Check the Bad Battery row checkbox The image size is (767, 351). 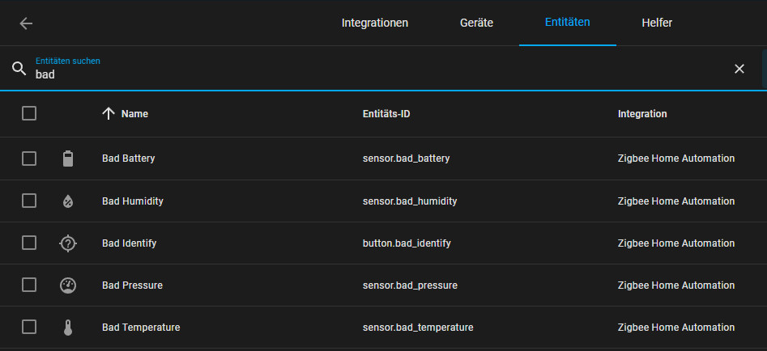point(29,159)
